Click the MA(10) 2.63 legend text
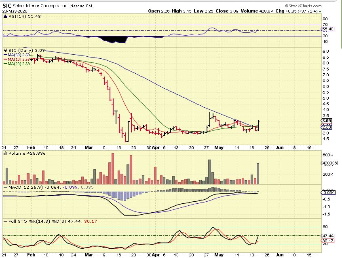342x258 pixels. tap(19, 60)
